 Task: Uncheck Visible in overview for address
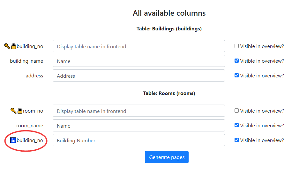coord(236,75)
